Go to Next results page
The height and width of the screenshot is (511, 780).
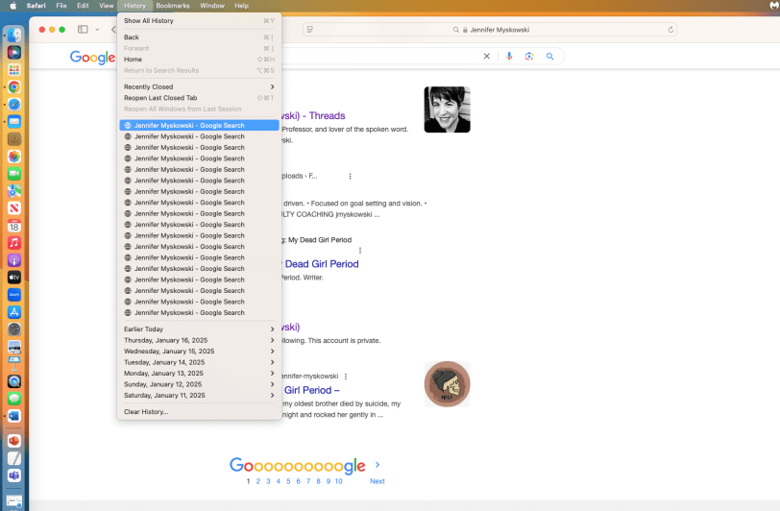click(378, 481)
